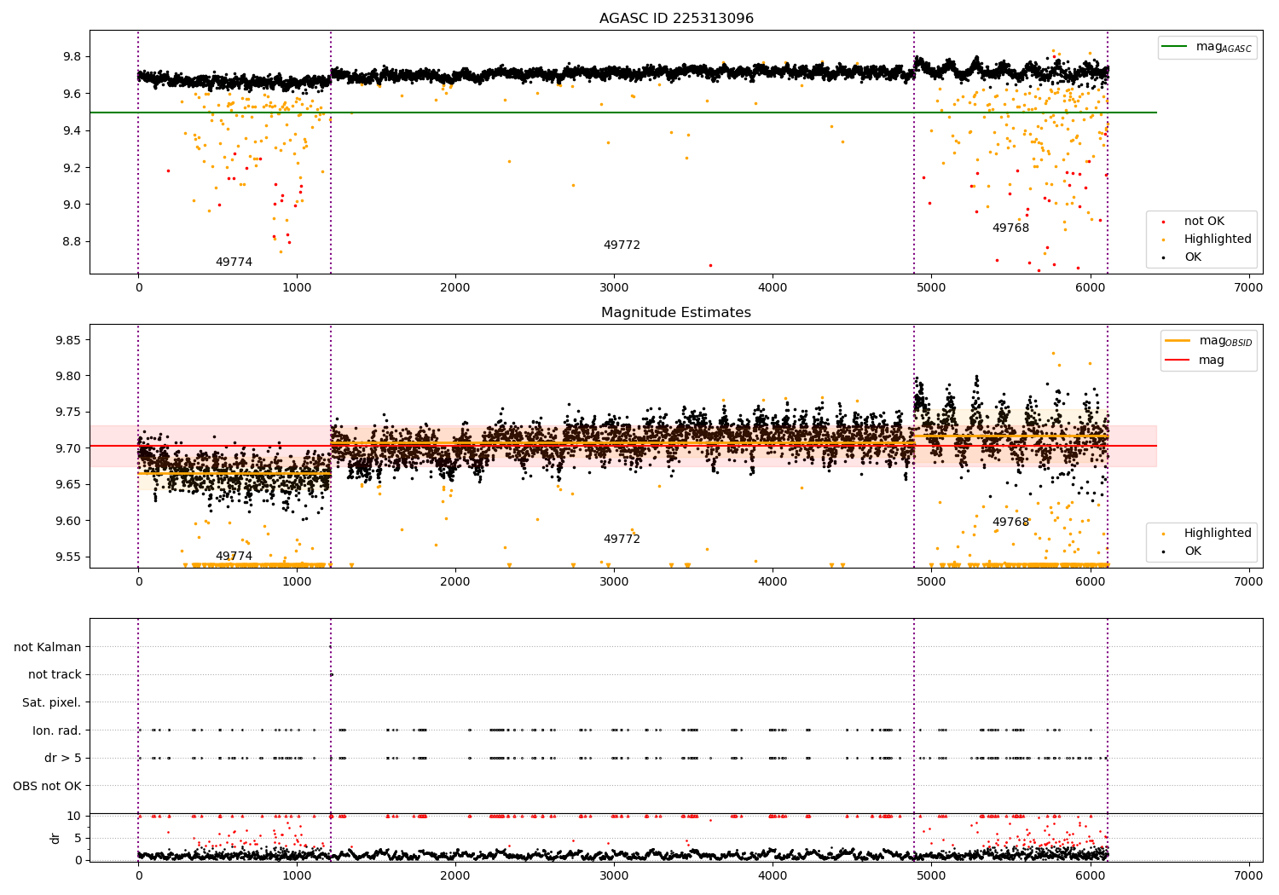Screen dimensions: 1279x895
Task: Click the 9.65 y-axis tick label
Action: click(70, 484)
